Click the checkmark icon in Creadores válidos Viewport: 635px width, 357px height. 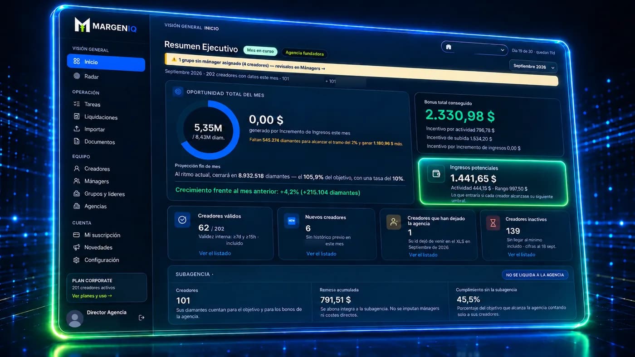(182, 220)
